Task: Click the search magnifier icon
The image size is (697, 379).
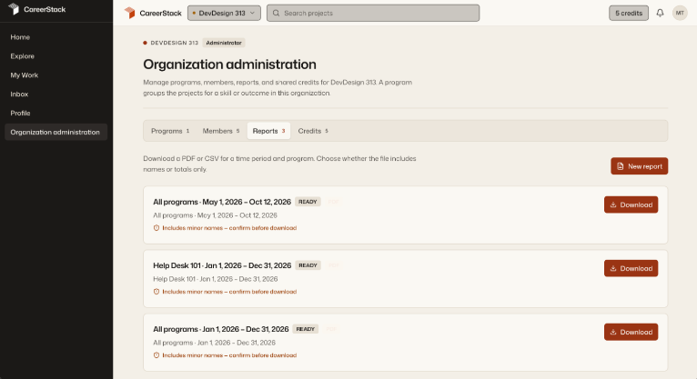Action: pyautogui.click(x=276, y=13)
